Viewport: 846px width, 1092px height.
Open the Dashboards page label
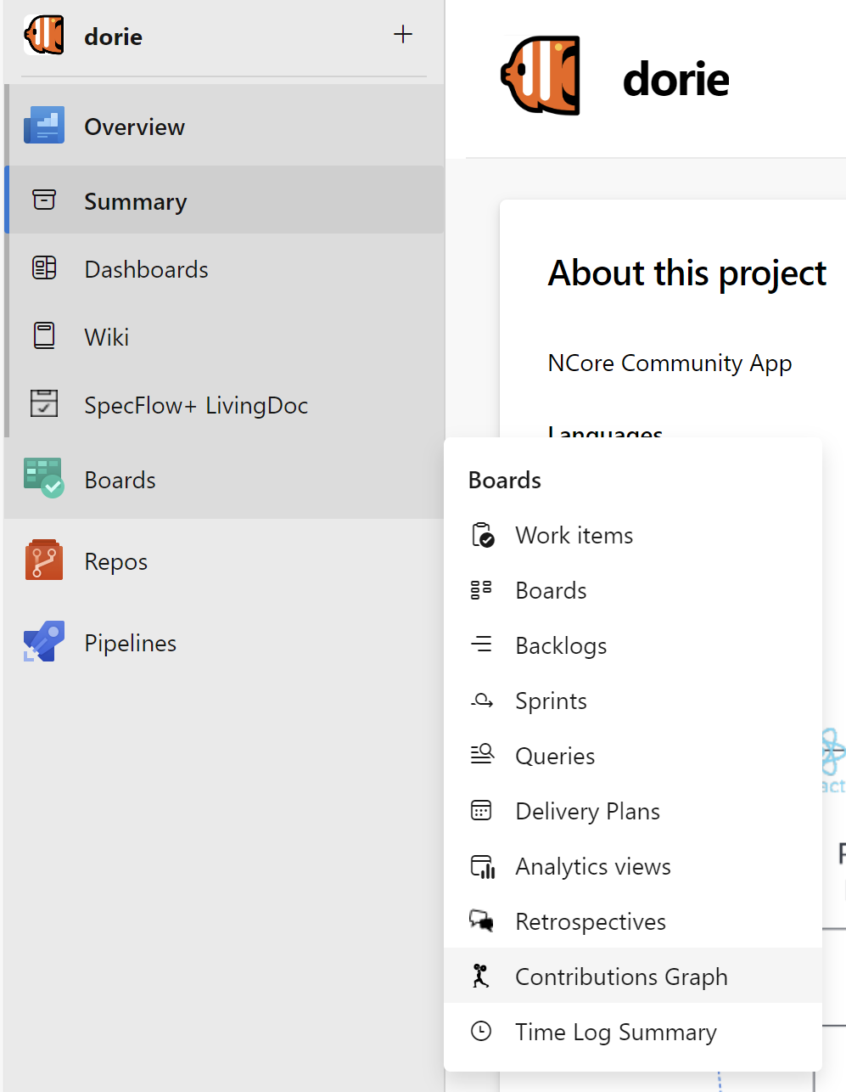(x=146, y=269)
